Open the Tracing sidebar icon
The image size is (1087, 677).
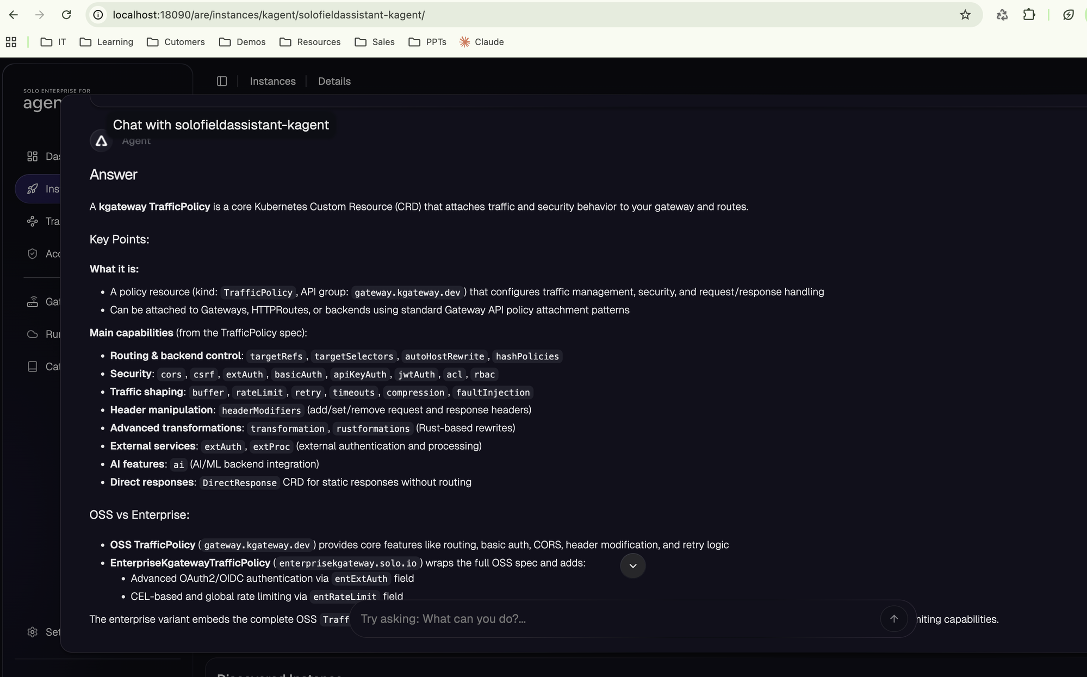(x=33, y=221)
